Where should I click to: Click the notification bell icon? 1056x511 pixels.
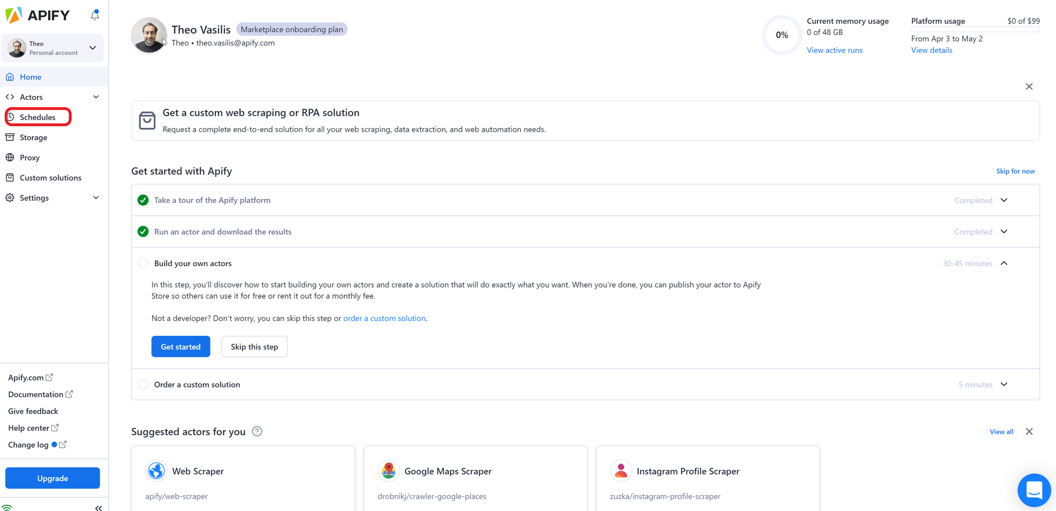tap(95, 15)
